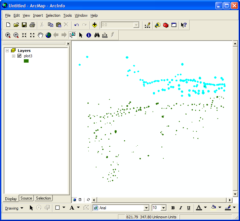Open the Arial font name dropdown

146,208
